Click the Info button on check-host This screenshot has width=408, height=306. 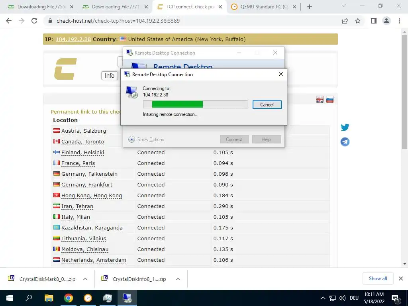point(109,76)
